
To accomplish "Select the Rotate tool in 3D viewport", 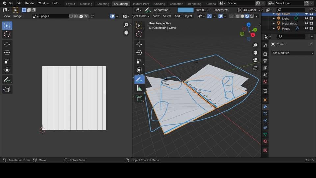I will (139, 53).
